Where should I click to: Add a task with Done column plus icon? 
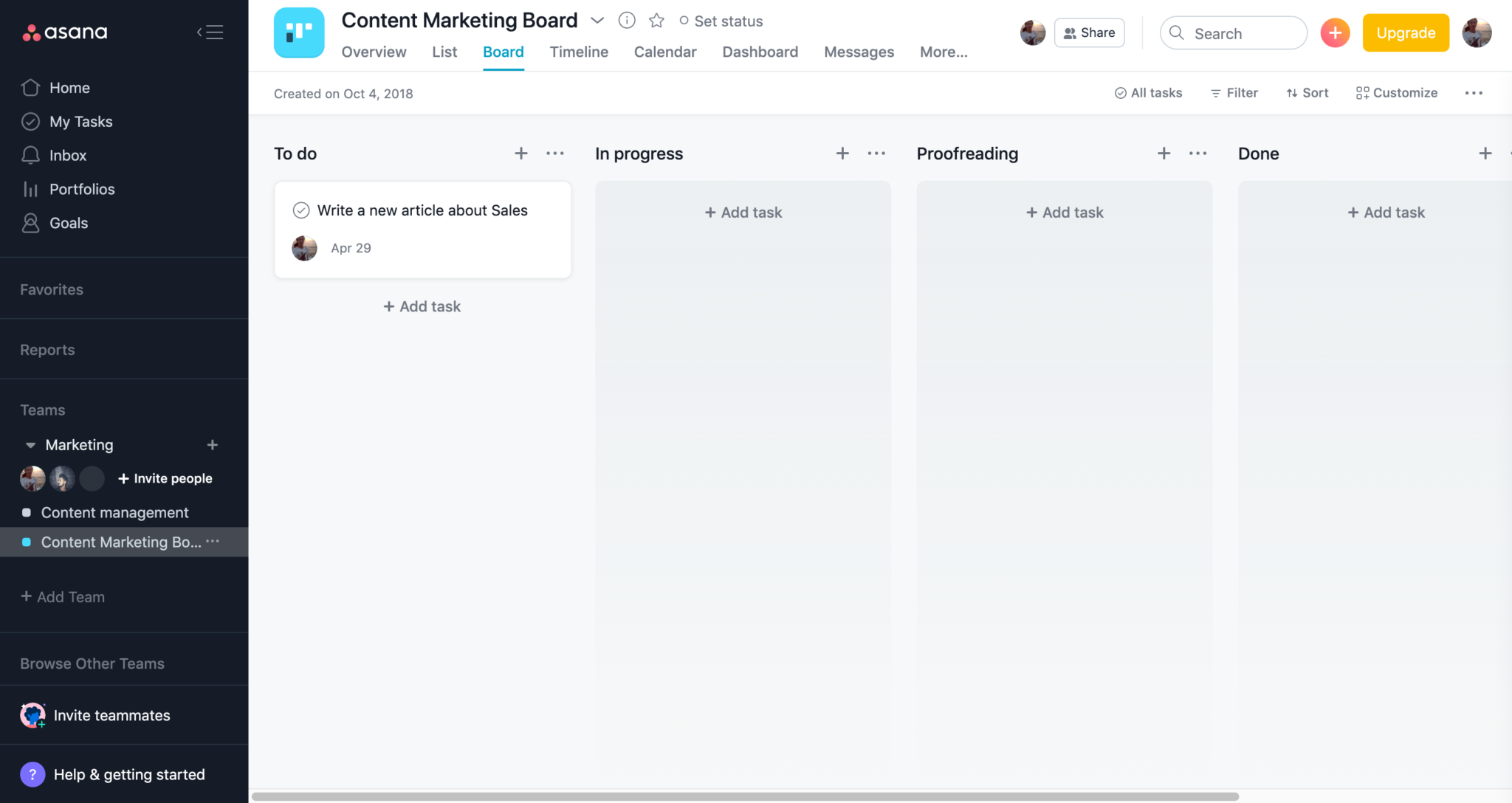[1485, 154]
